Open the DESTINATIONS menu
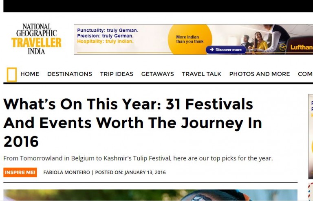 (x=70, y=74)
